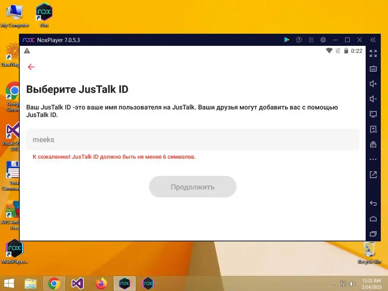Screen dimensions: 388x291
Task: Open NoxPlayer settings gear
Action: point(323,40)
